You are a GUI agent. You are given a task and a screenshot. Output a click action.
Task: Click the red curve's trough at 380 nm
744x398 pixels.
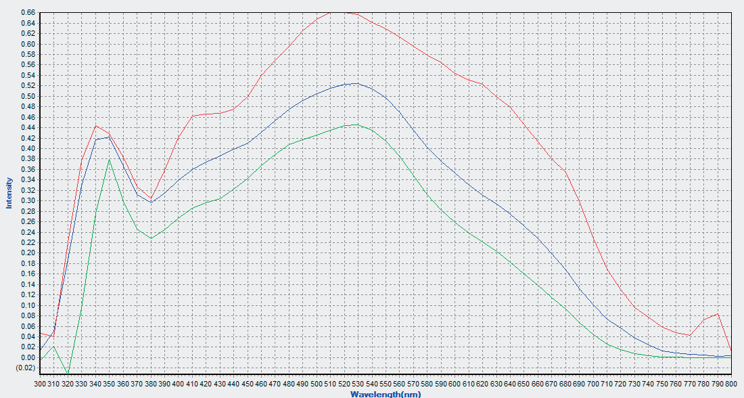pyautogui.click(x=151, y=198)
